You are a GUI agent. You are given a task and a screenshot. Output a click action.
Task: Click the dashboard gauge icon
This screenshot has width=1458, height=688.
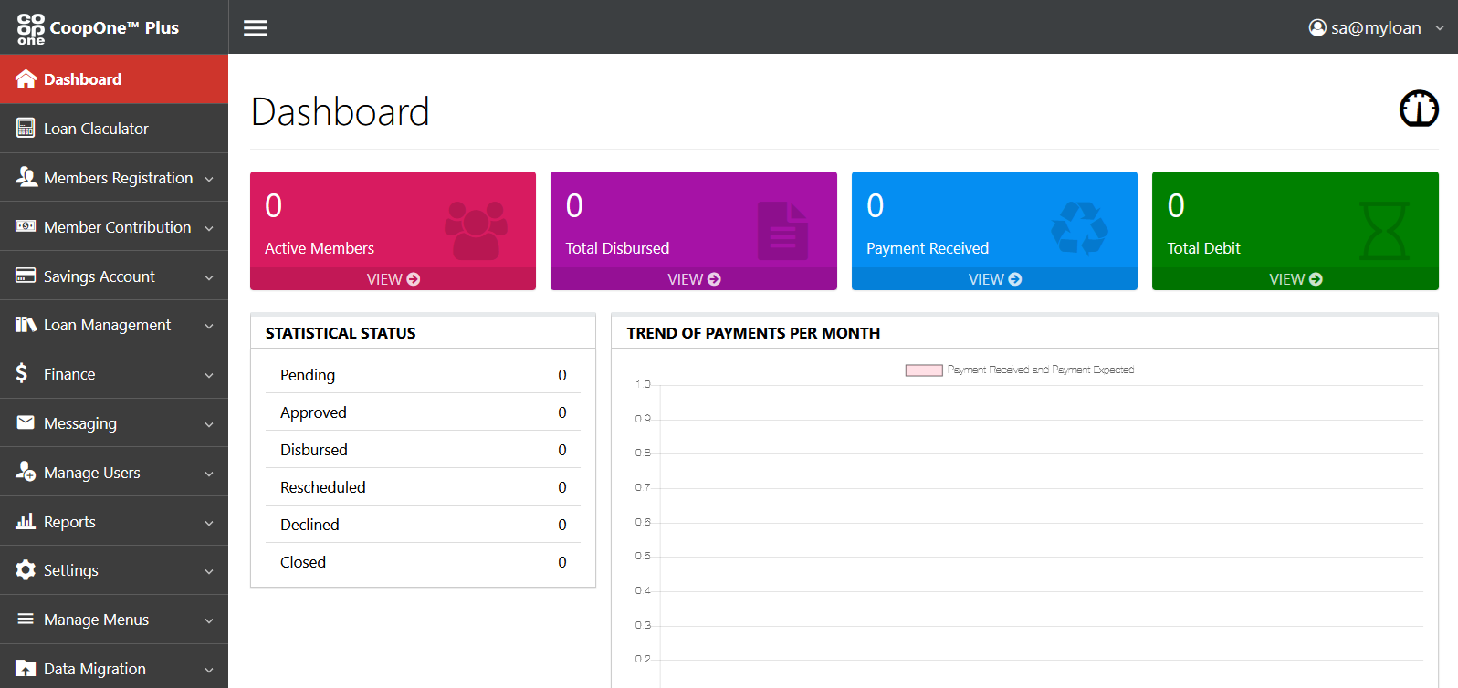tap(1419, 109)
